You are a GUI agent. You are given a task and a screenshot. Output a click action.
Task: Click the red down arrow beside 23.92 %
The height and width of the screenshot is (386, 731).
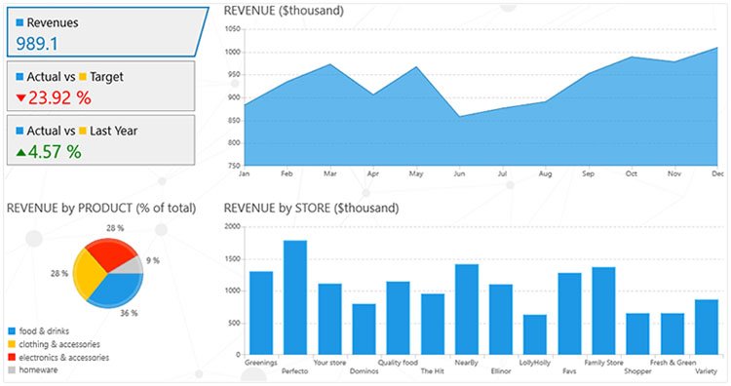click(x=20, y=97)
